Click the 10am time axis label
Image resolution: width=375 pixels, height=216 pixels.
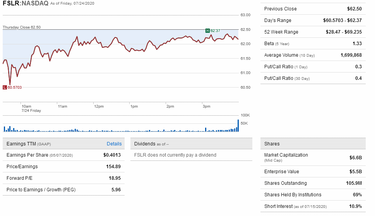(26, 106)
